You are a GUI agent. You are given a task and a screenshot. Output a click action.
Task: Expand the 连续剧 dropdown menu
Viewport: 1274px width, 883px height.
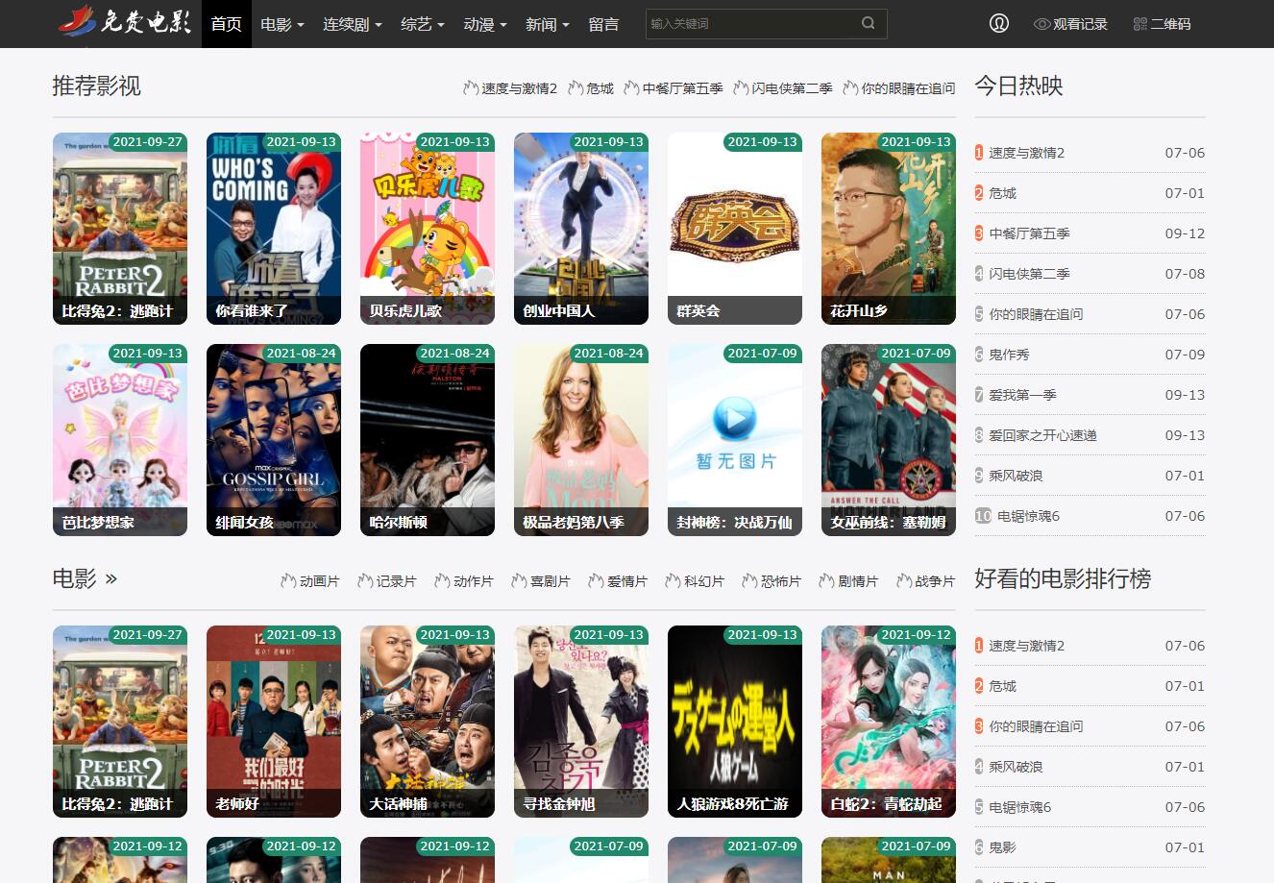[352, 24]
